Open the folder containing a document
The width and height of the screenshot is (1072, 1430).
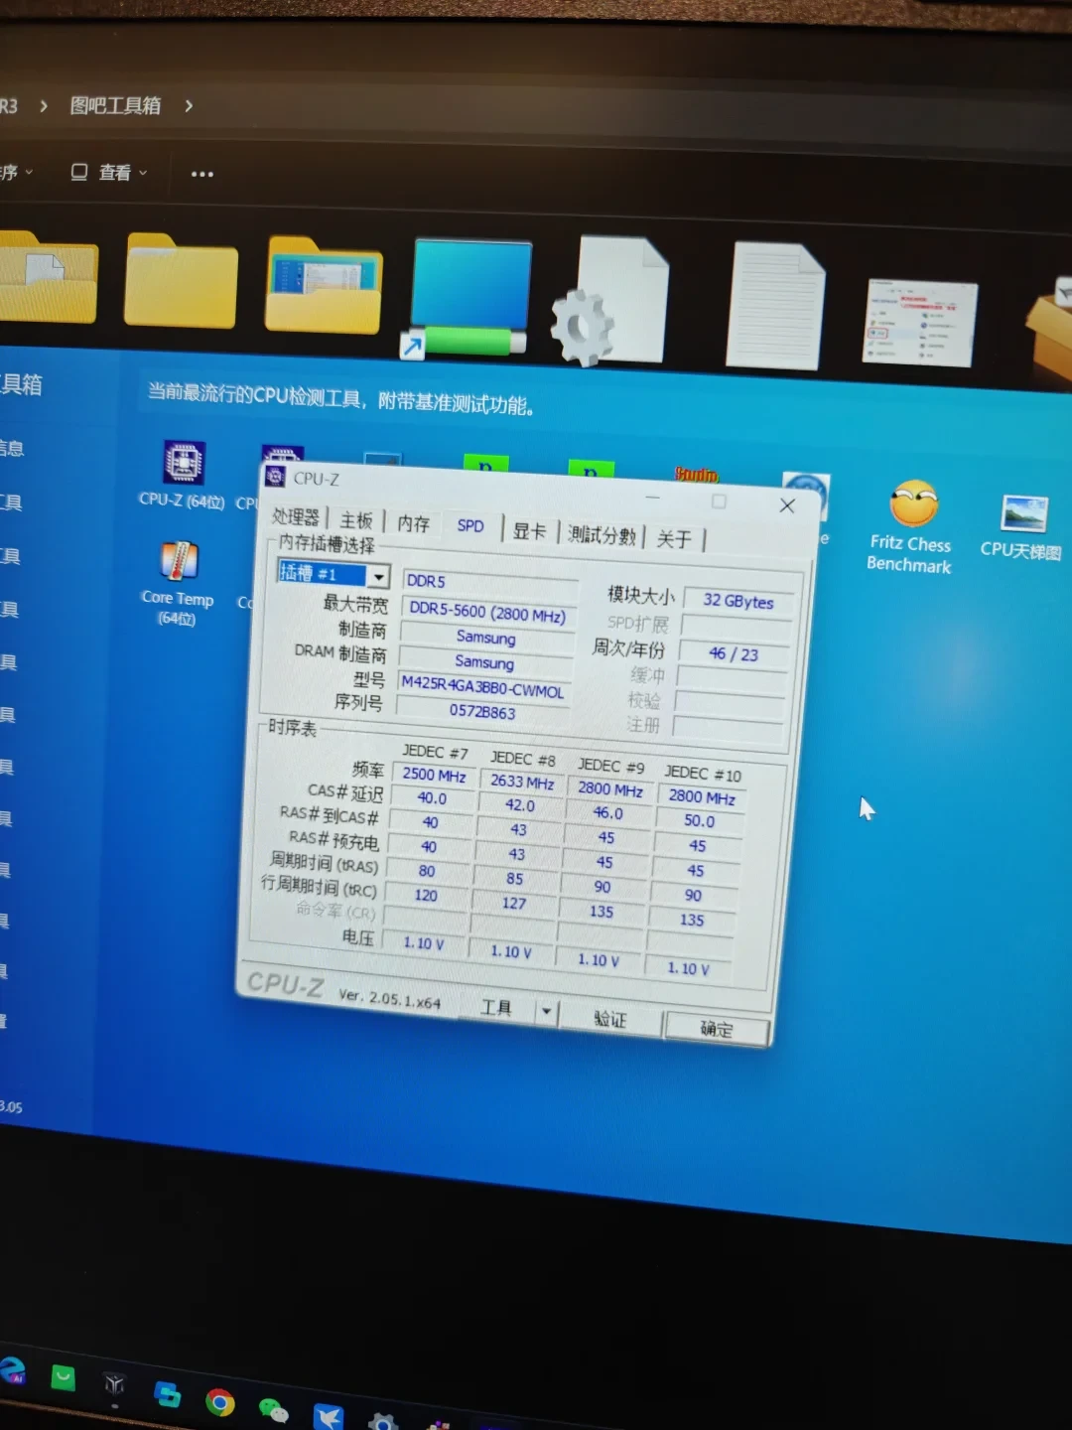click(48, 277)
